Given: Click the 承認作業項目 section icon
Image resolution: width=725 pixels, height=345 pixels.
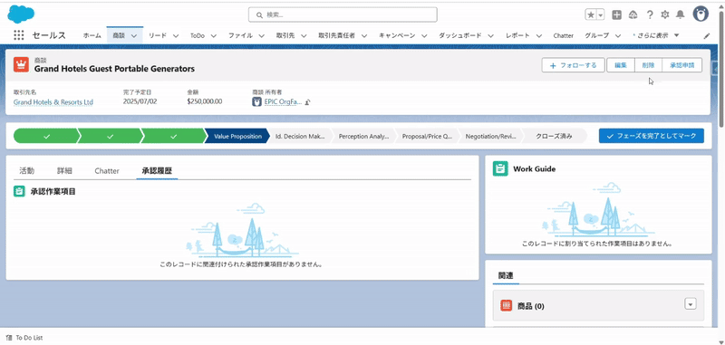Looking at the screenshot, I should 19,191.
